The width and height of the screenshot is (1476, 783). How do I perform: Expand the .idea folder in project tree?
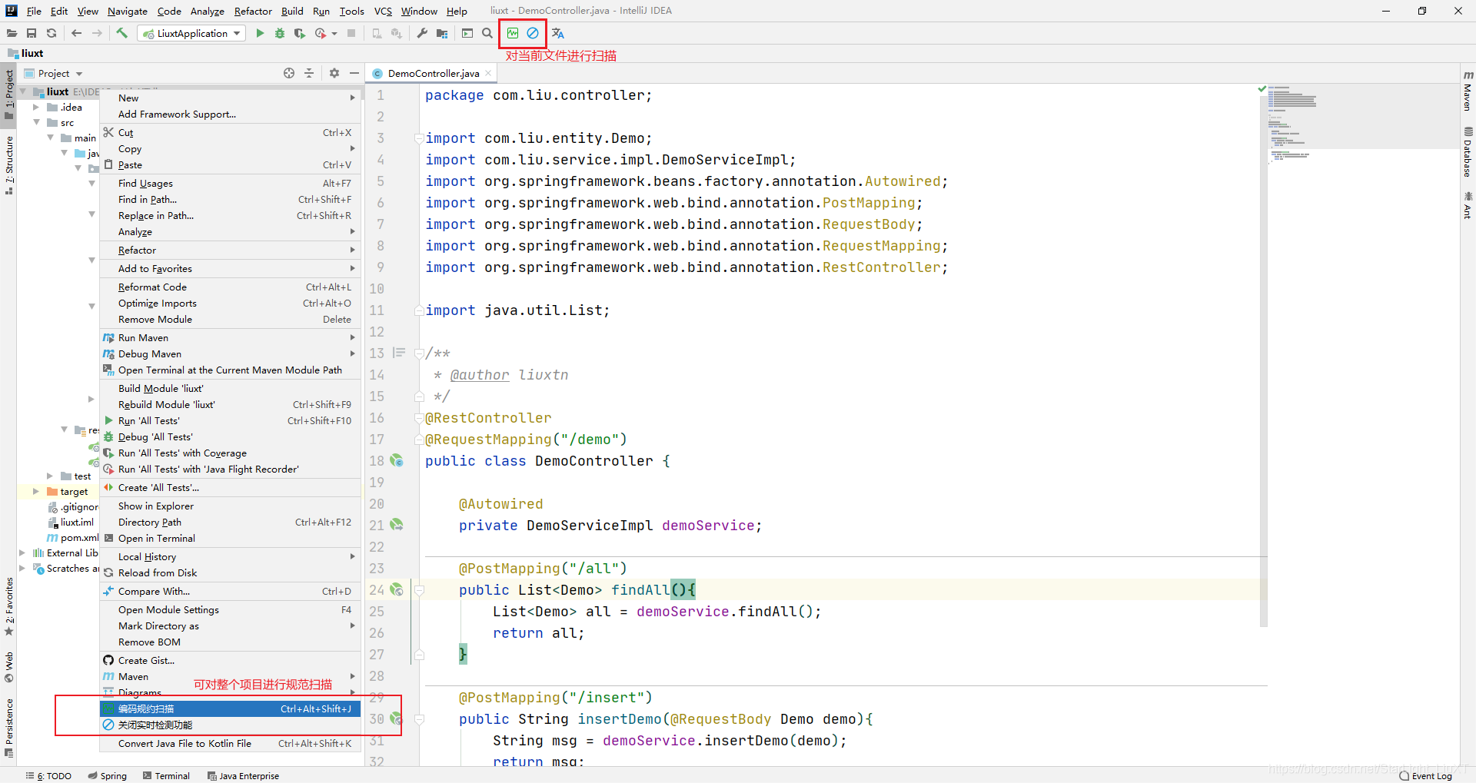(x=36, y=107)
